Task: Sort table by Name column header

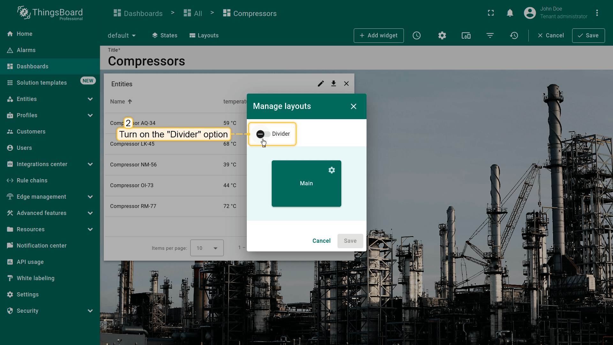Action: tap(118, 102)
